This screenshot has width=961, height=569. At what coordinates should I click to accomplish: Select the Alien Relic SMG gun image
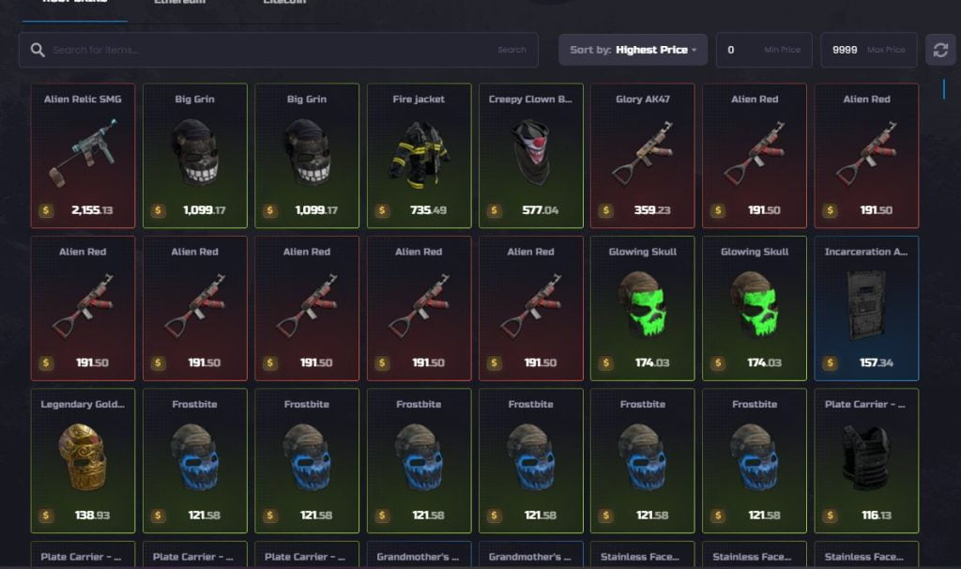[83, 153]
